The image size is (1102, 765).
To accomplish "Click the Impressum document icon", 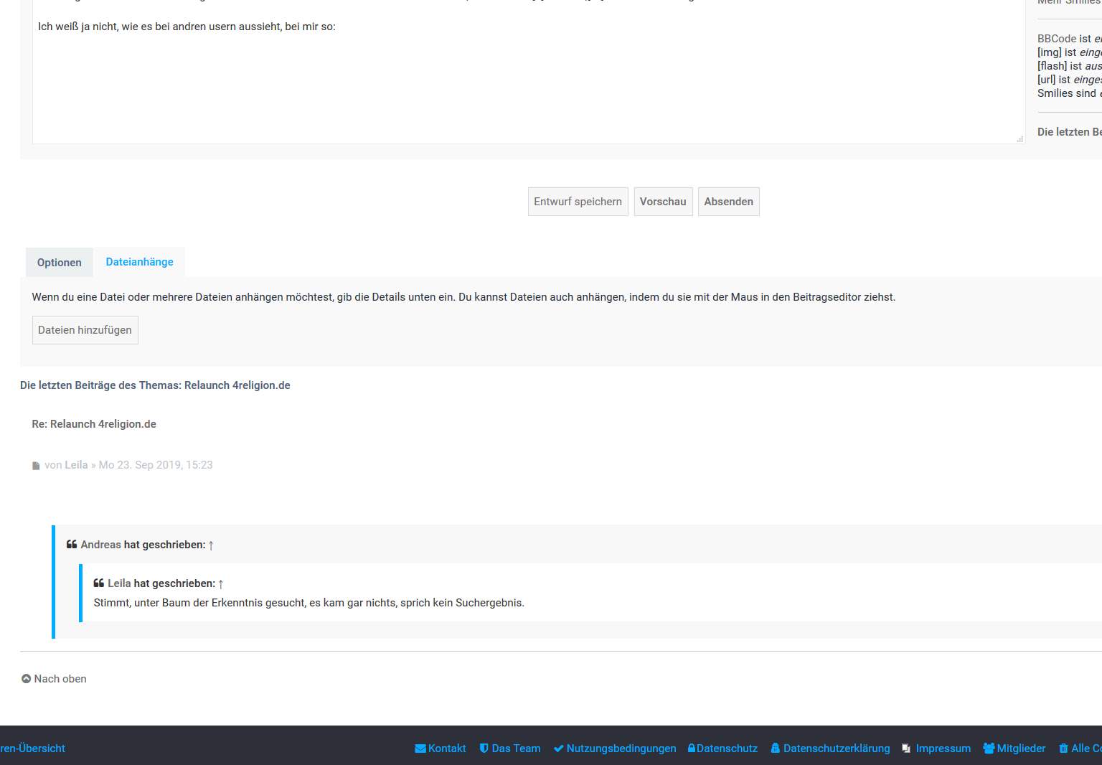I will pyautogui.click(x=907, y=748).
